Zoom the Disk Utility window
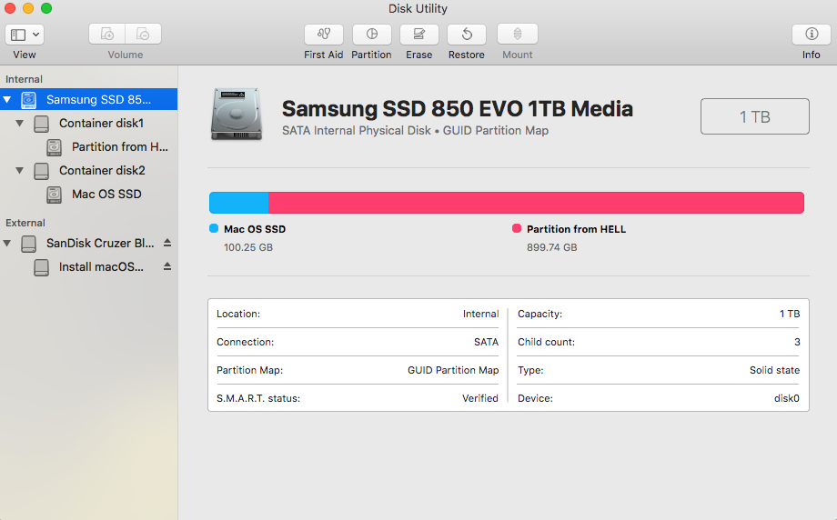This screenshot has height=520, width=837. click(x=46, y=8)
